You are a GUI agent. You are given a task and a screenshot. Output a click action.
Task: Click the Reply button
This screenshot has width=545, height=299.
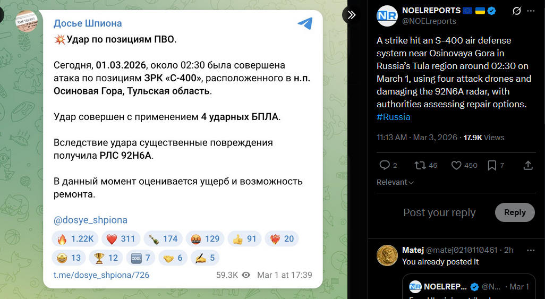pyautogui.click(x=515, y=212)
